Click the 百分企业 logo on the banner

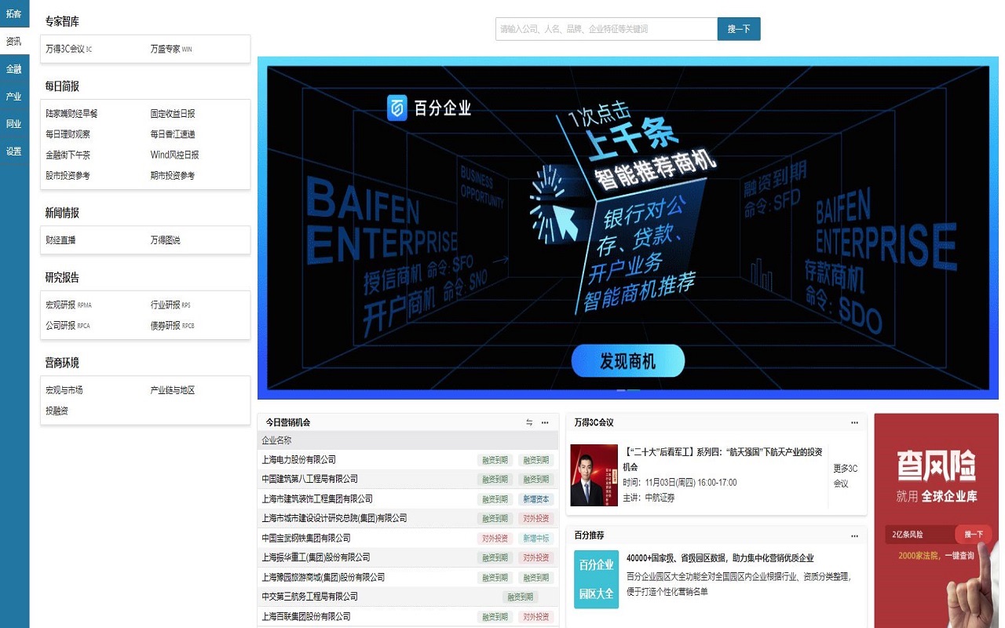tap(429, 108)
